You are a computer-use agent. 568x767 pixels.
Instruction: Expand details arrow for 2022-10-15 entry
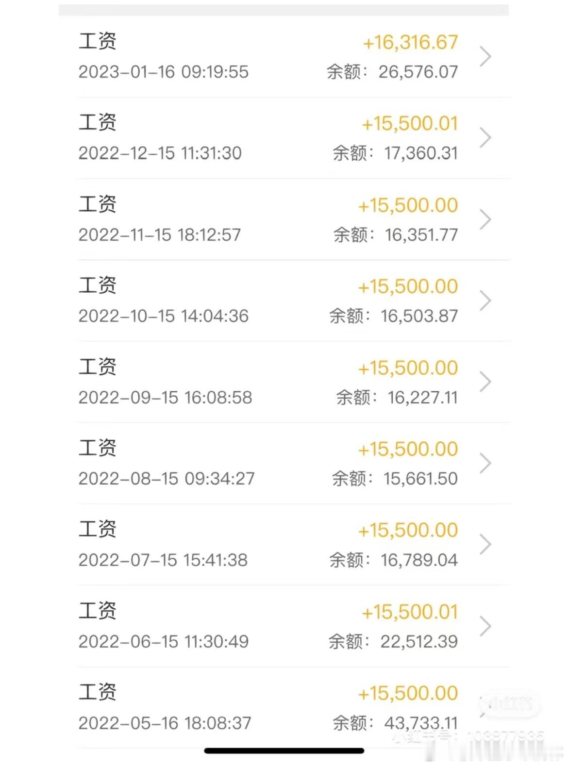click(x=485, y=300)
